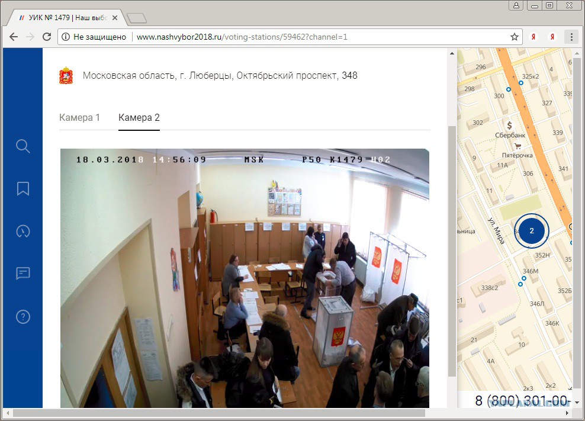Open the chat message icon in the sidebar
The width and height of the screenshot is (585, 421).
click(22, 274)
